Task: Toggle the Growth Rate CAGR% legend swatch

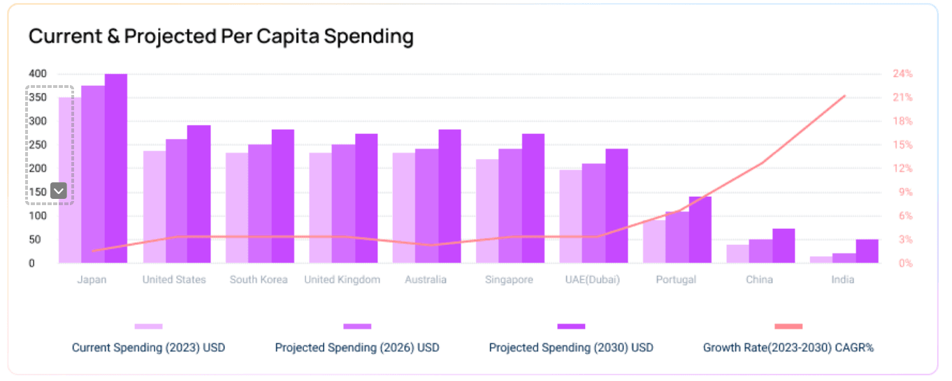Action: pos(788,326)
